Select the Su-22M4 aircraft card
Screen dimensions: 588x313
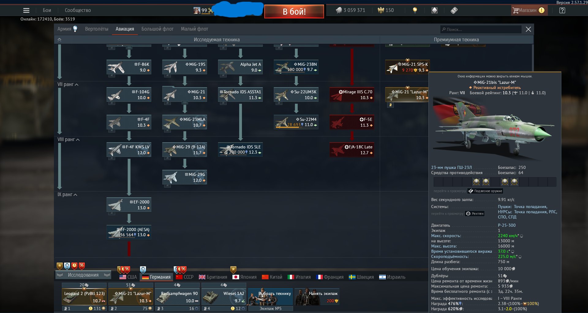296,122
